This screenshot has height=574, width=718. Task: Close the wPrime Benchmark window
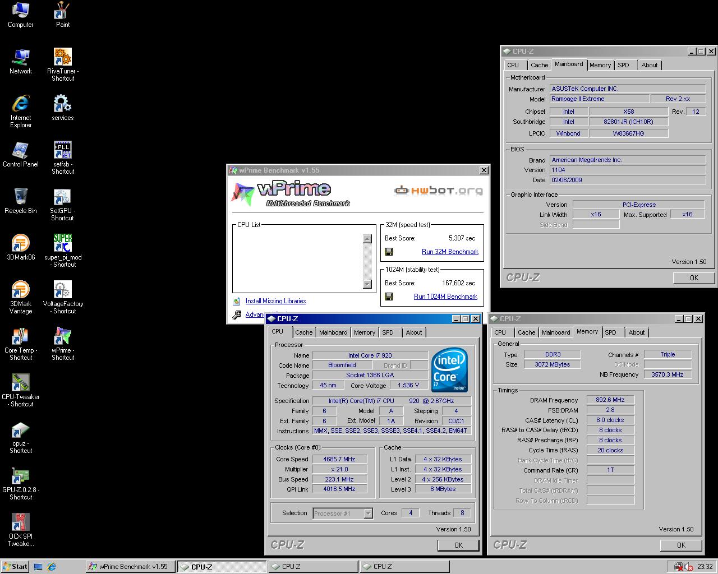[484, 170]
